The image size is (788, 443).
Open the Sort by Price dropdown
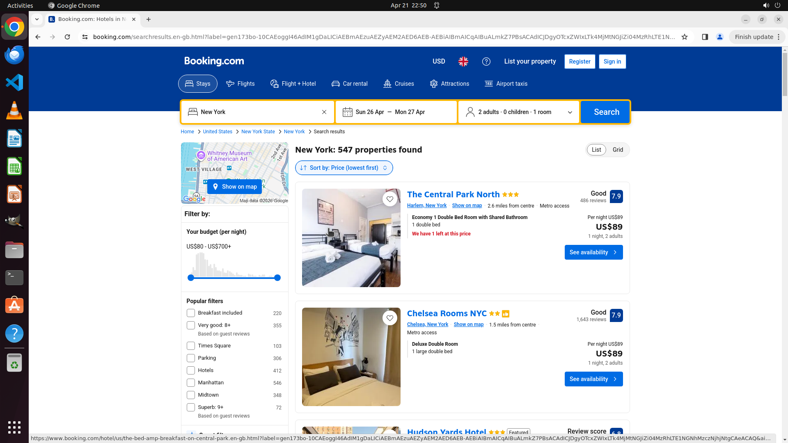pos(344,168)
